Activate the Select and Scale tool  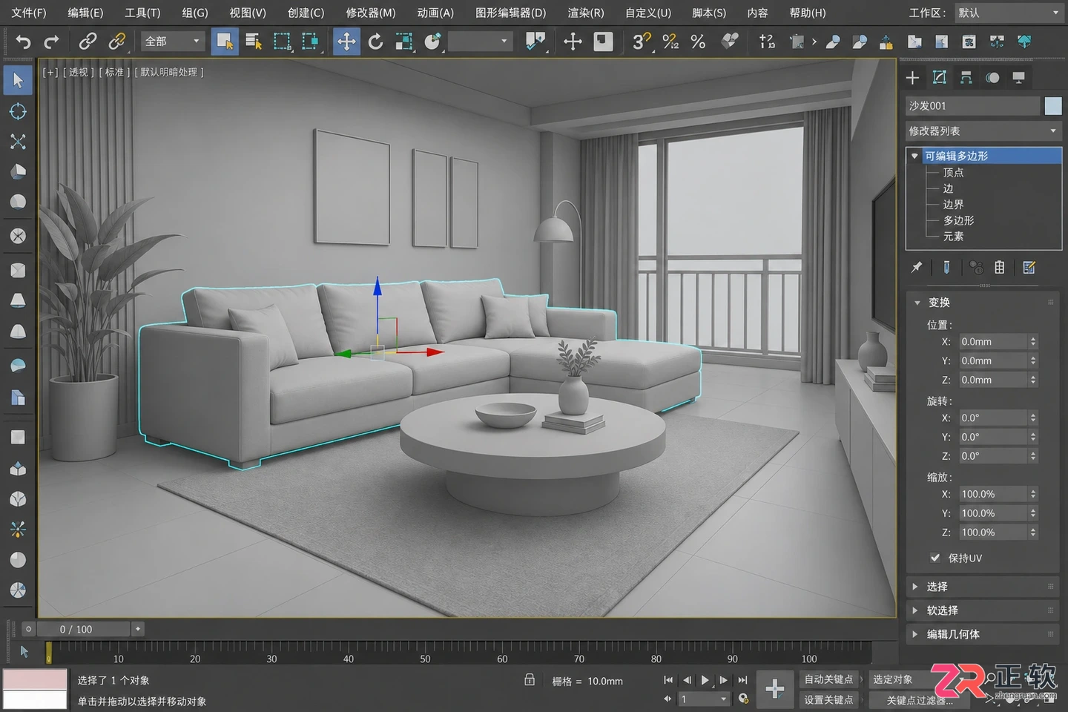point(404,42)
